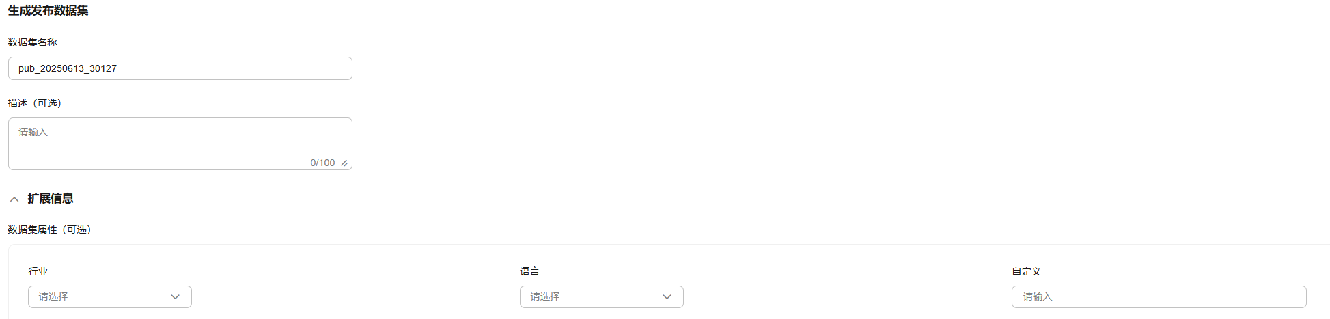1330x319 pixels.
Task: Click the 语言 field label
Action: pos(529,271)
